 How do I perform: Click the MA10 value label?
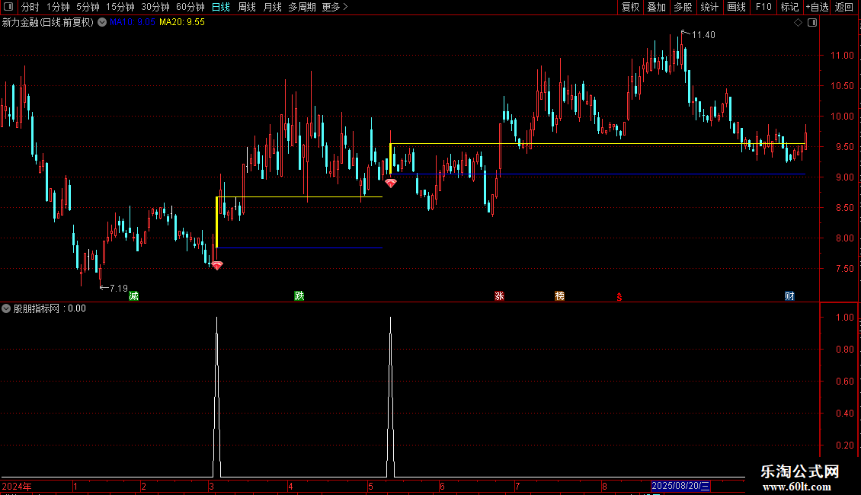point(133,22)
